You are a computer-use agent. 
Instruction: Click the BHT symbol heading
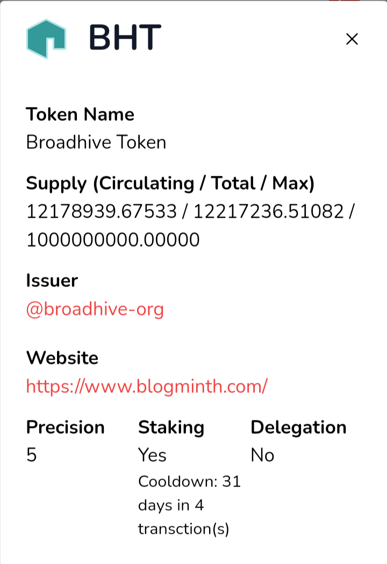125,38
